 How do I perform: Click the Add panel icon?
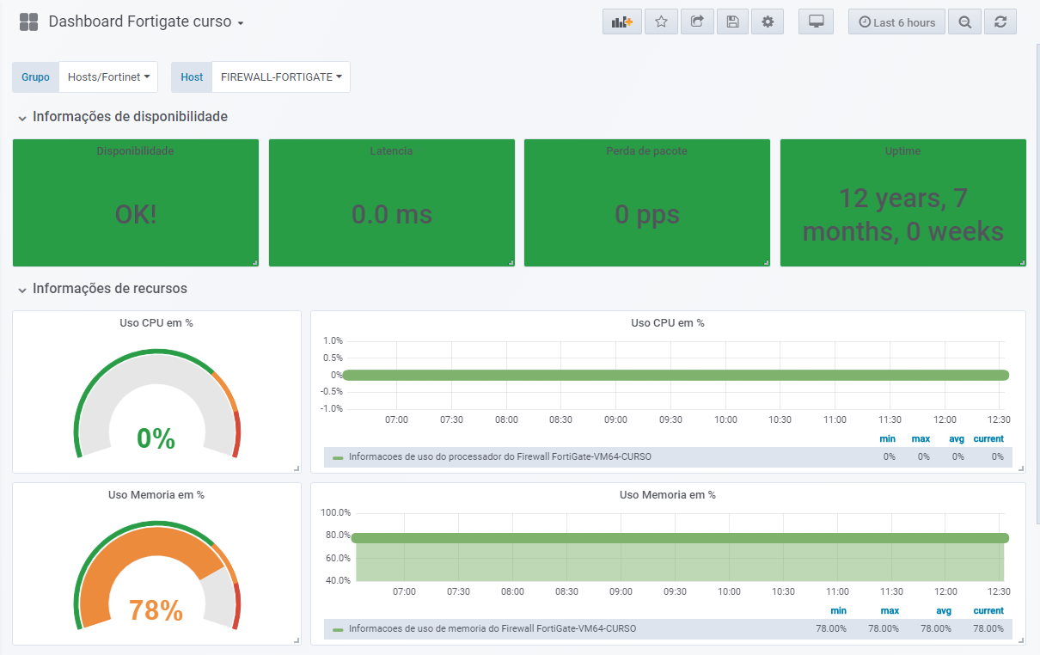point(622,22)
